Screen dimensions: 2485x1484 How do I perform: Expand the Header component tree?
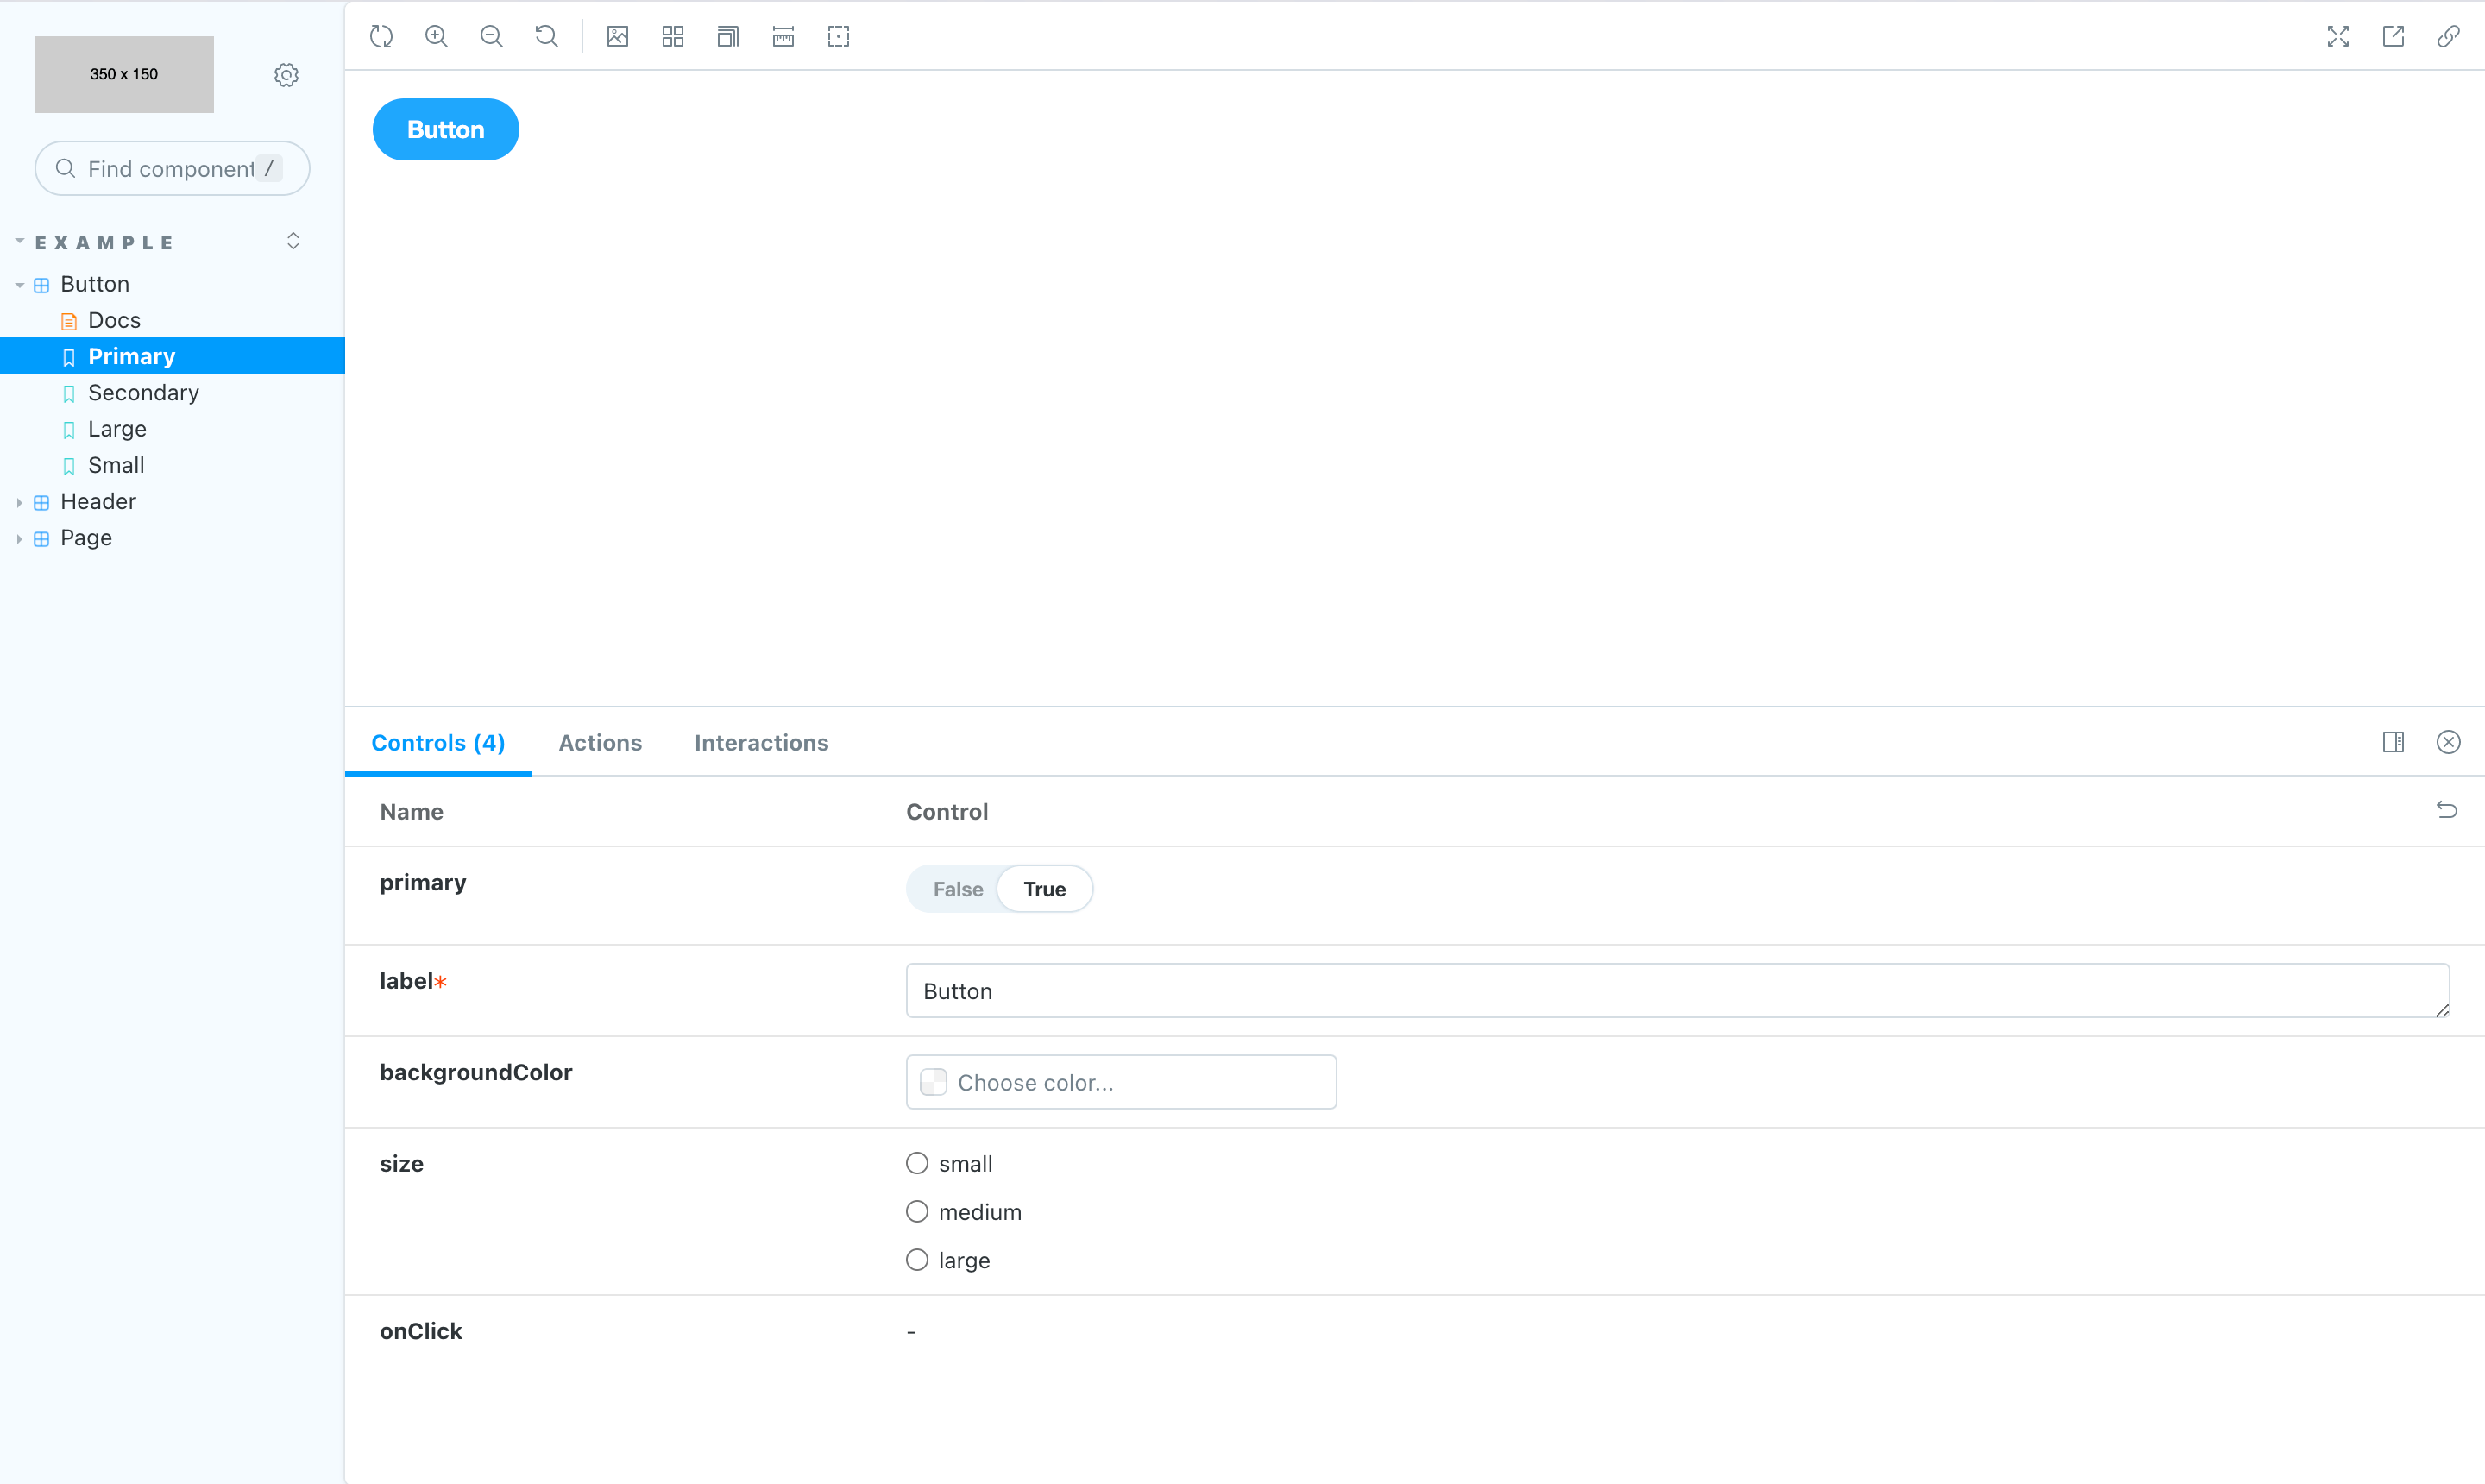[x=20, y=502]
